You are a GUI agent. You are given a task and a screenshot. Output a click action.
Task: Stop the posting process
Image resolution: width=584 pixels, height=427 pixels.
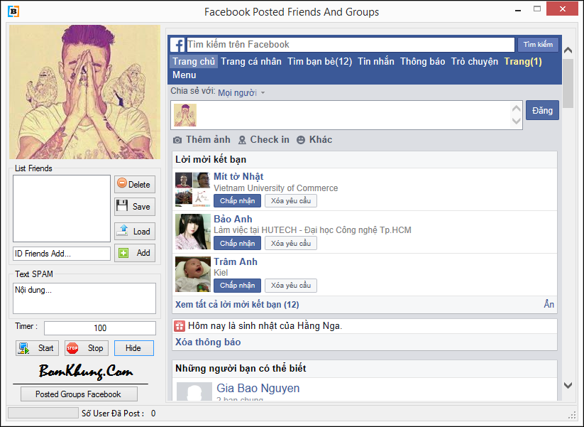point(86,348)
